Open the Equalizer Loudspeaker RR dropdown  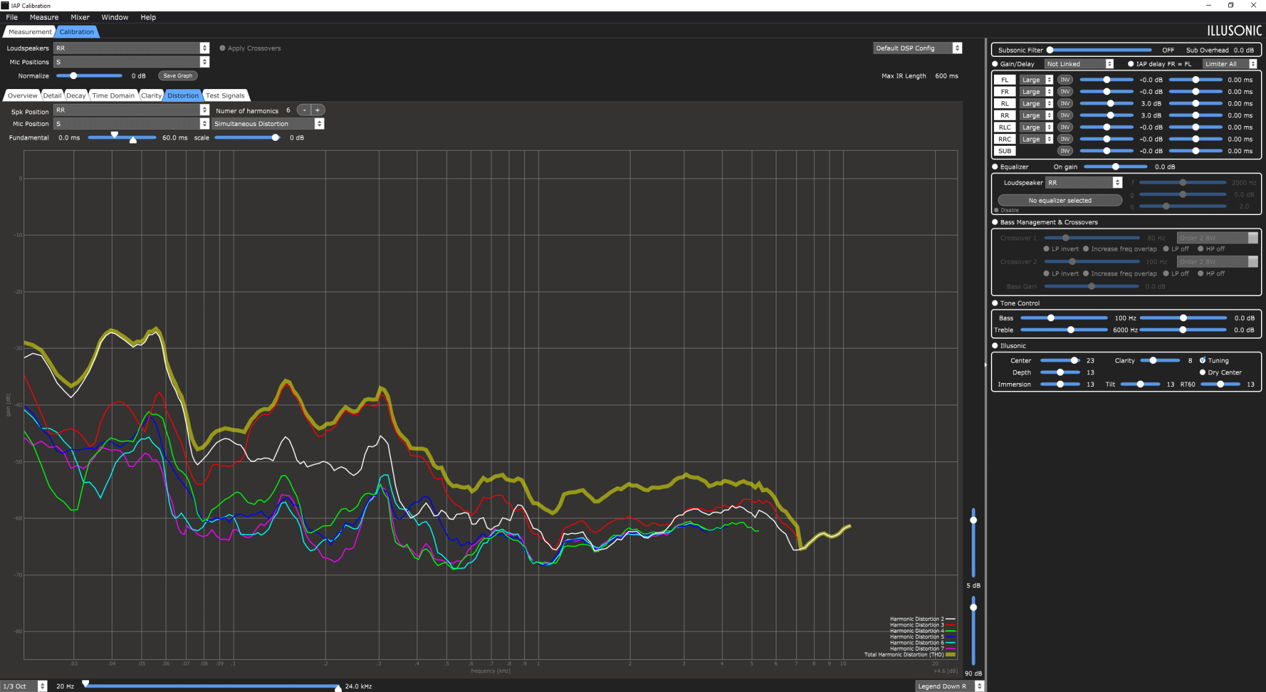1083,182
